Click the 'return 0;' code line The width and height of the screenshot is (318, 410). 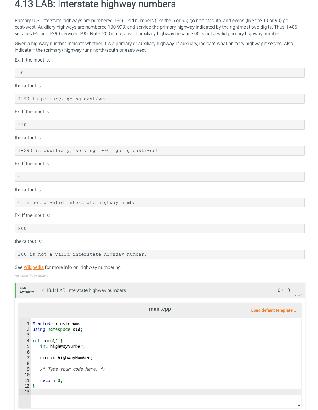click(51, 380)
